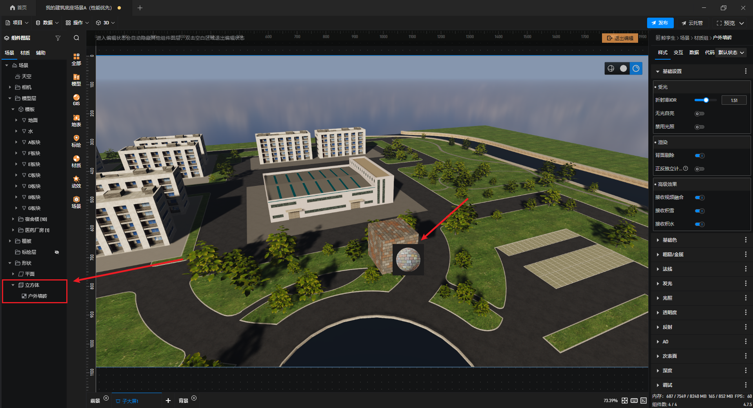This screenshot has height=408, width=753.
Task: Select the blue highlighted render view mode
Action: 636,69
